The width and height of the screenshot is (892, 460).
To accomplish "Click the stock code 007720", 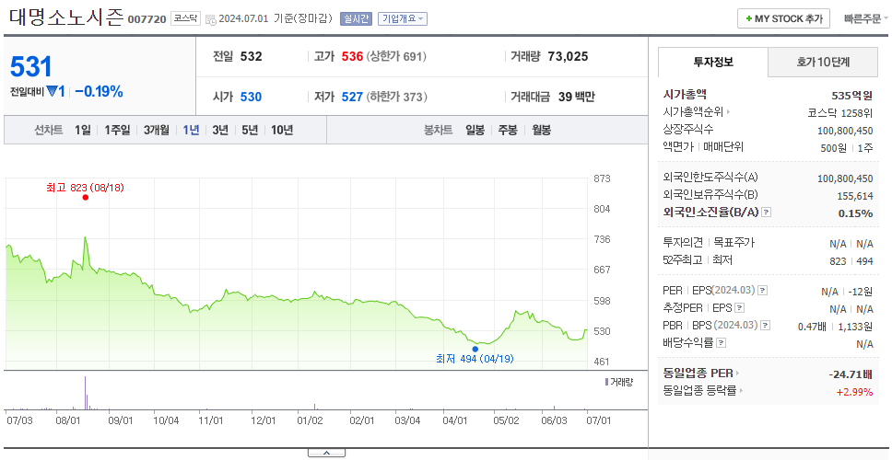I will (147, 20).
